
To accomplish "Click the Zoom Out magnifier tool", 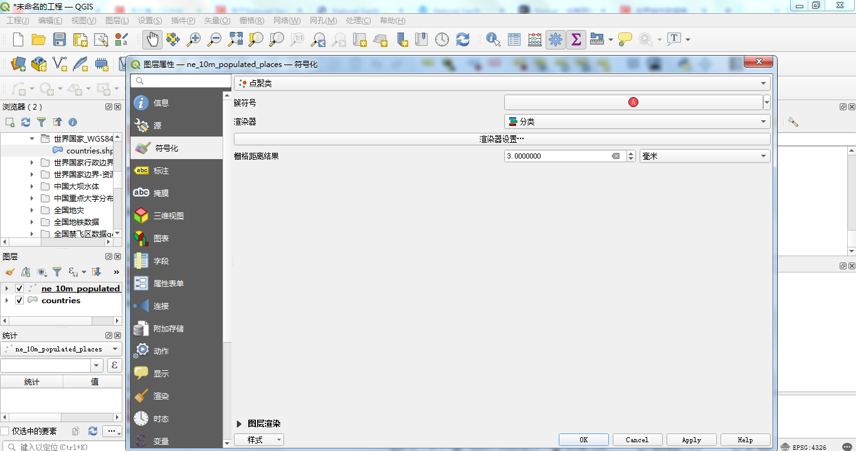I will [x=214, y=39].
